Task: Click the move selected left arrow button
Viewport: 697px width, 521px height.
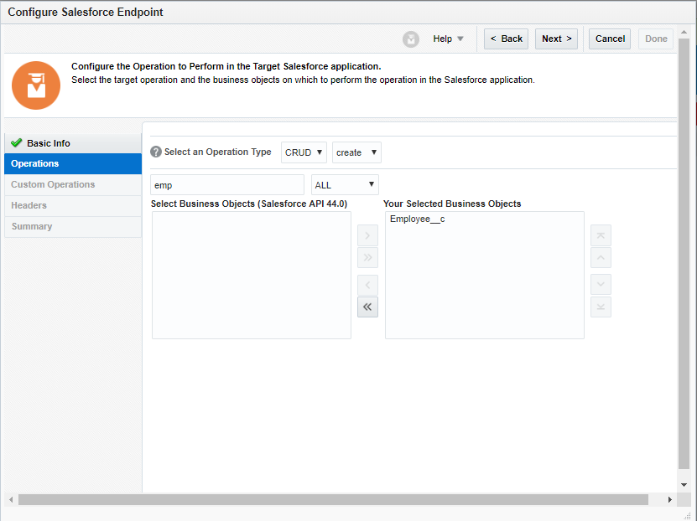Action: 367,285
